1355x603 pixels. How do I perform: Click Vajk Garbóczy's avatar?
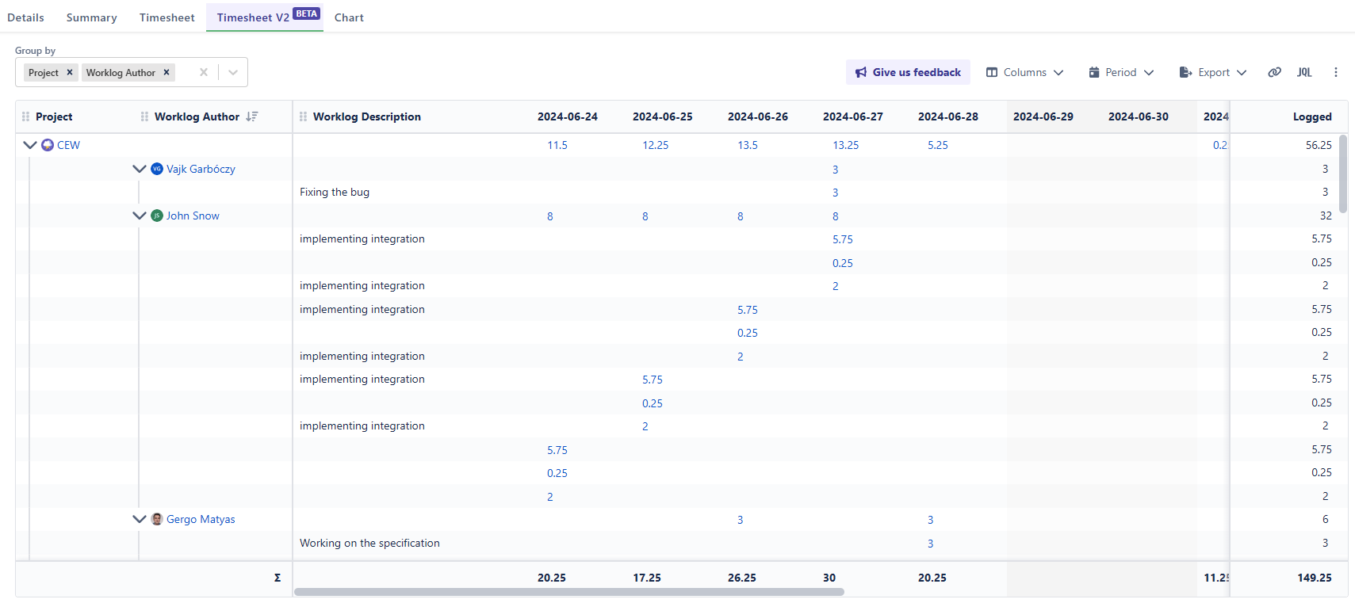click(157, 169)
